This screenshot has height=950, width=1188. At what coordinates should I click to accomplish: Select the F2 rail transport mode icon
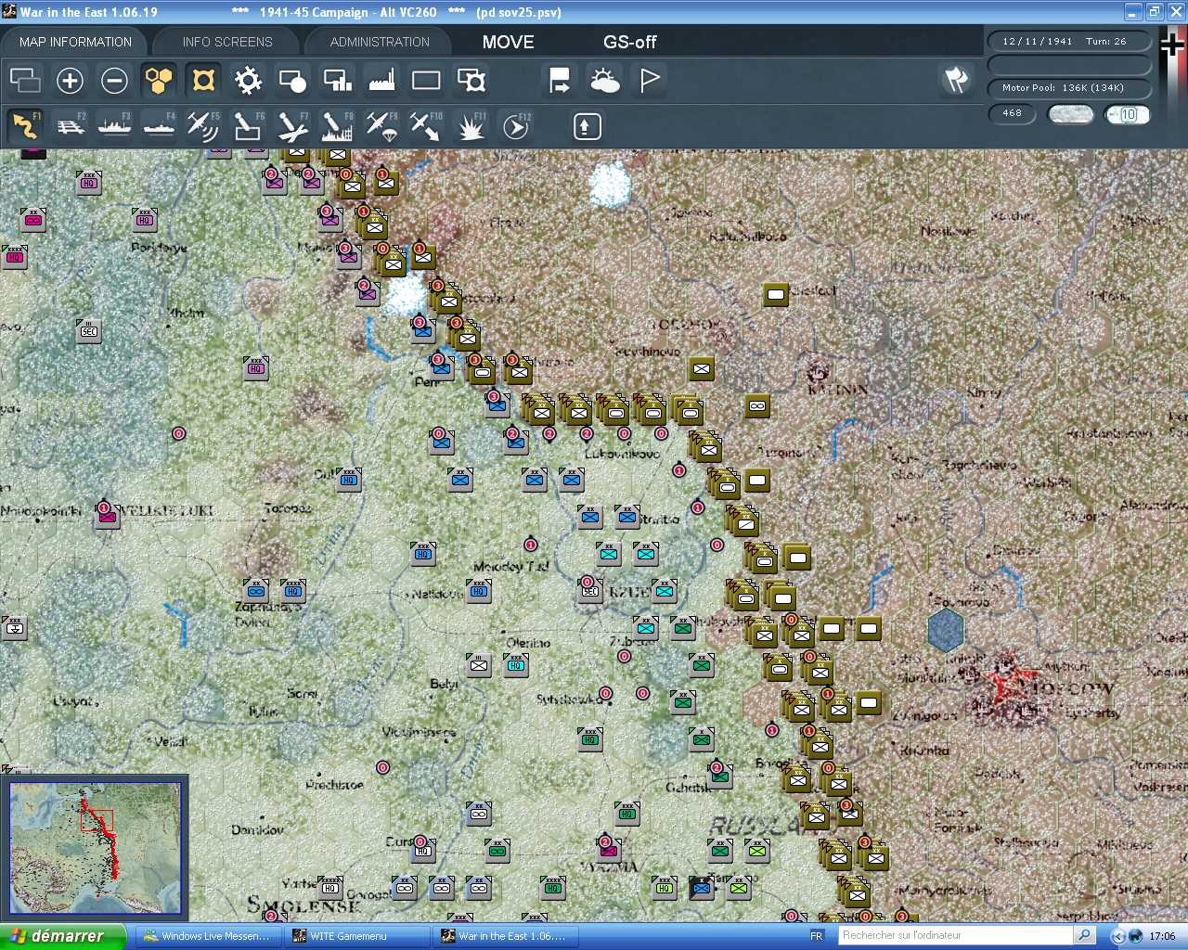(71, 125)
